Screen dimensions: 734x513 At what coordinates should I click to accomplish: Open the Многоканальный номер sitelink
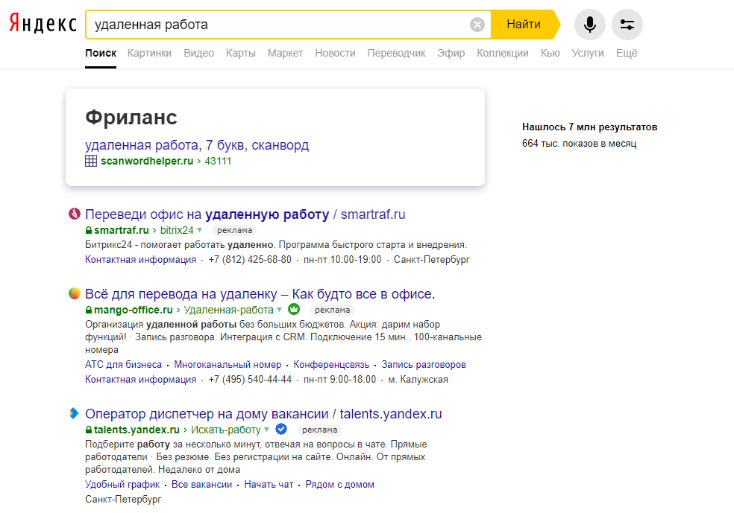pos(228,365)
